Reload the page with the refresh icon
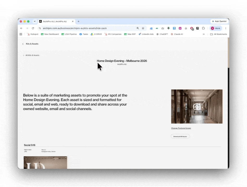The height and width of the screenshot is (187, 247). [x=33, y=28]
